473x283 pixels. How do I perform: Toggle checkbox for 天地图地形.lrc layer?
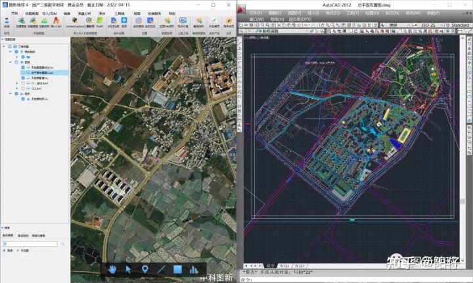point(23,99)
